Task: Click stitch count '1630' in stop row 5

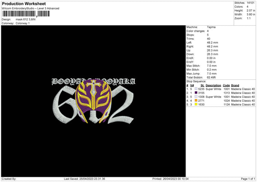Action: (x=201, y=104)
